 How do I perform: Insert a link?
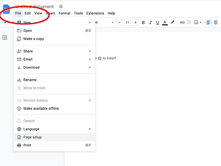point(182,22)
